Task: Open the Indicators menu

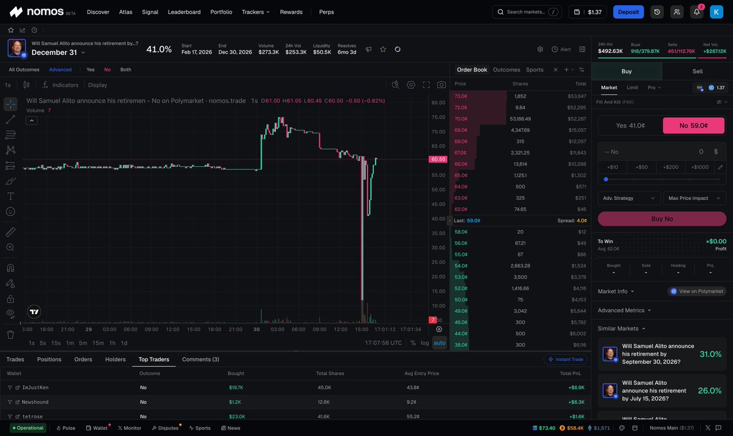Action: tap(60, 85)
